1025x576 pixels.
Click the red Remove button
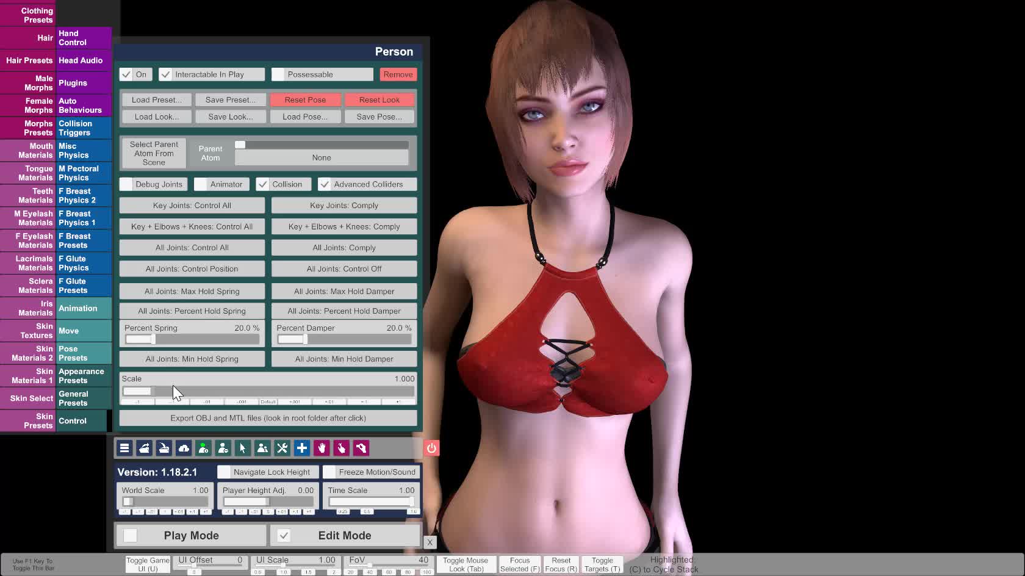tap(398, 74)
